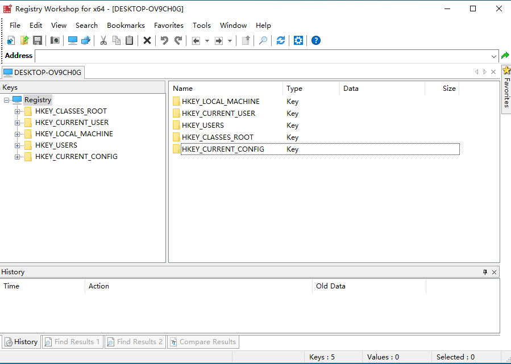The image size is (511, 364).
Task: Click the Name column header
Action: click(x=183, y=89)
